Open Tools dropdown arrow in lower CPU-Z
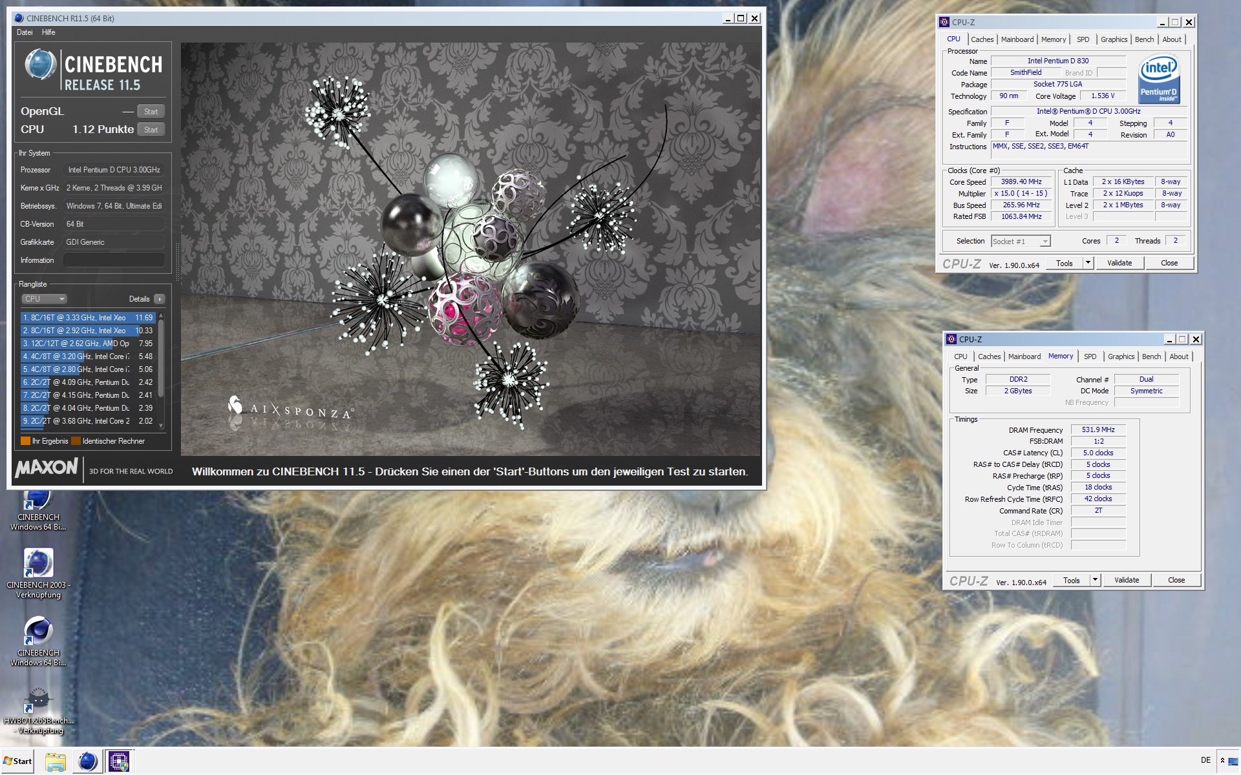Screen dimensions: 1241x775 coord(1095,580)
